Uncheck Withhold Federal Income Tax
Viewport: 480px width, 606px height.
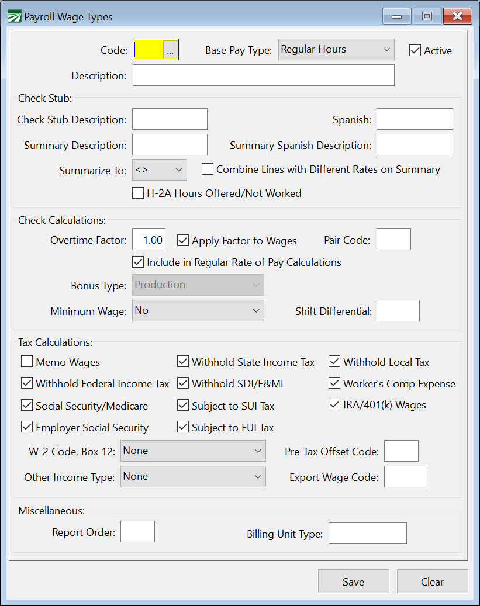(26, 383)
